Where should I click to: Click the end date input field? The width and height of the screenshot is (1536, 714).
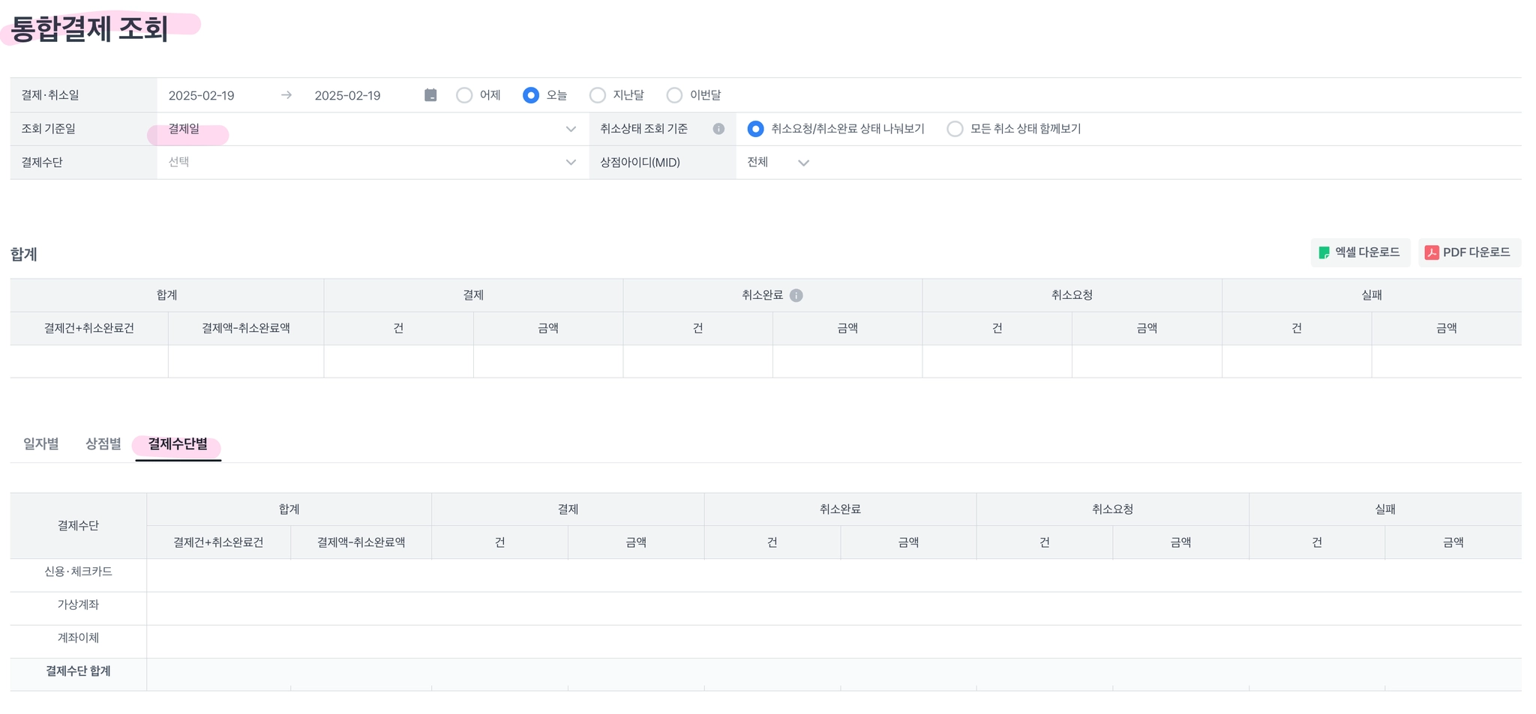[347, 96]
